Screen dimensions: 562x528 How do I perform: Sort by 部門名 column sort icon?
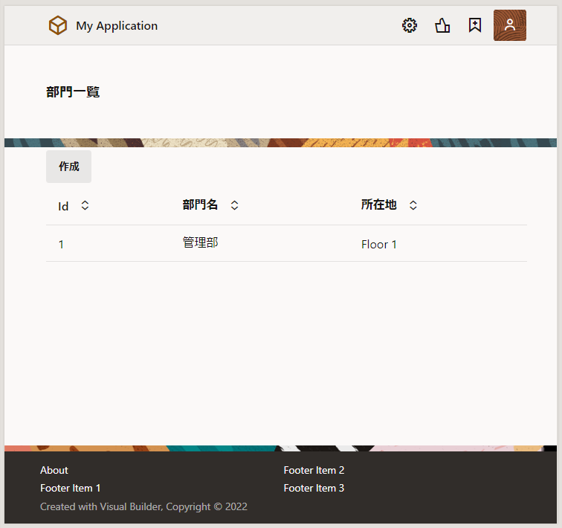(234, 205)
